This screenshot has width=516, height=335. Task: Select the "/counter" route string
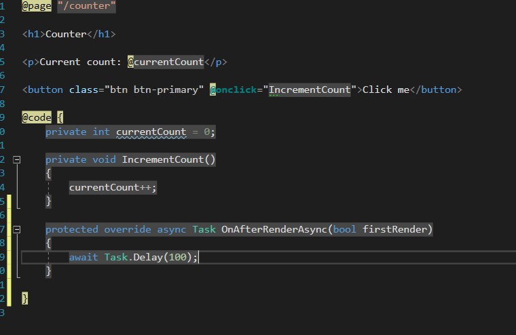pyautogui.click(x=86, y=5)
